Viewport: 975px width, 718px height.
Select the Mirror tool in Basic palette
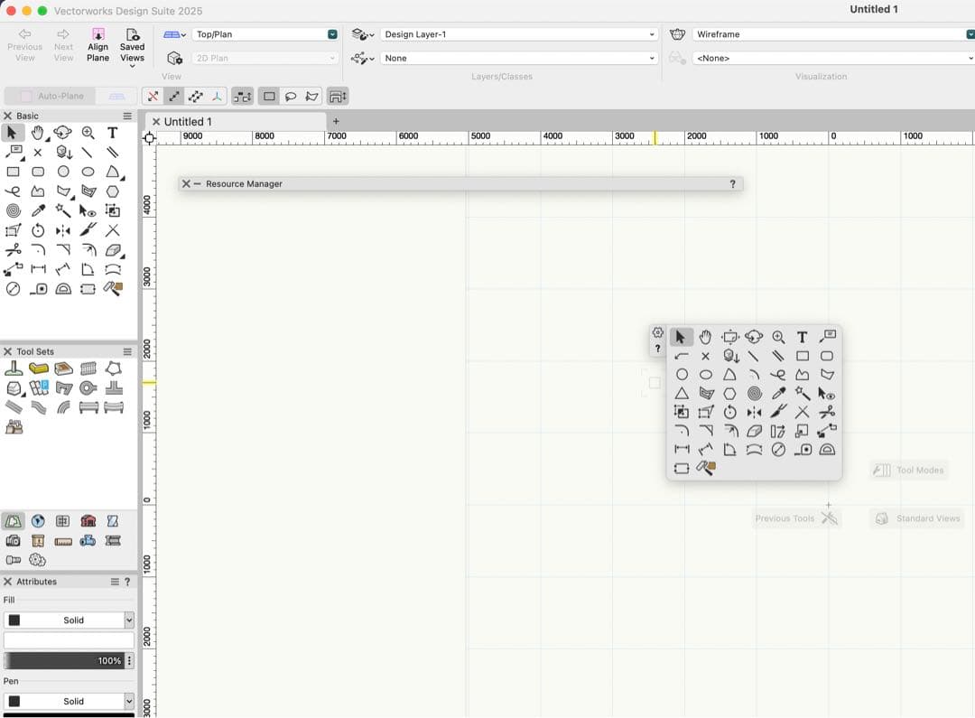pos(63,230)
